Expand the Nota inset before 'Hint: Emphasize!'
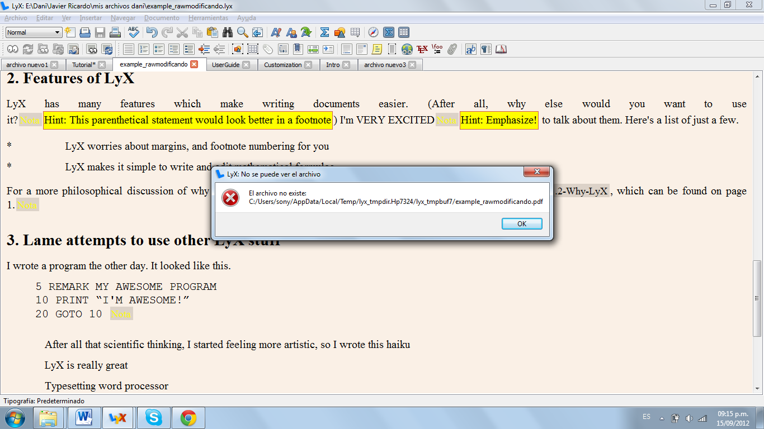764x429 pixels. pos(446,120)
